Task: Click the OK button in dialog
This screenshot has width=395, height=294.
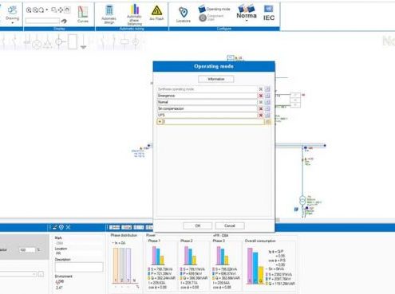Action: point(197,225)
